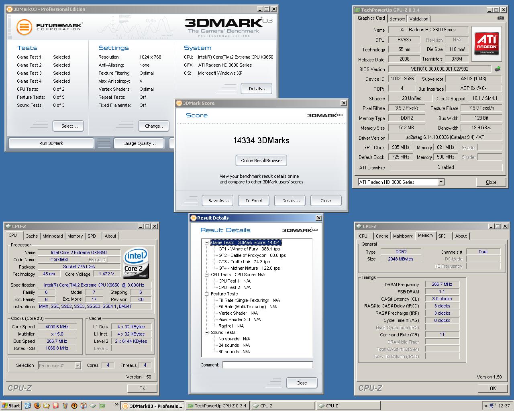Click the DRAM Frequency value '266.7 MHz'
Image resolution: width=514 pixels, height=411 pixels.
442,284
